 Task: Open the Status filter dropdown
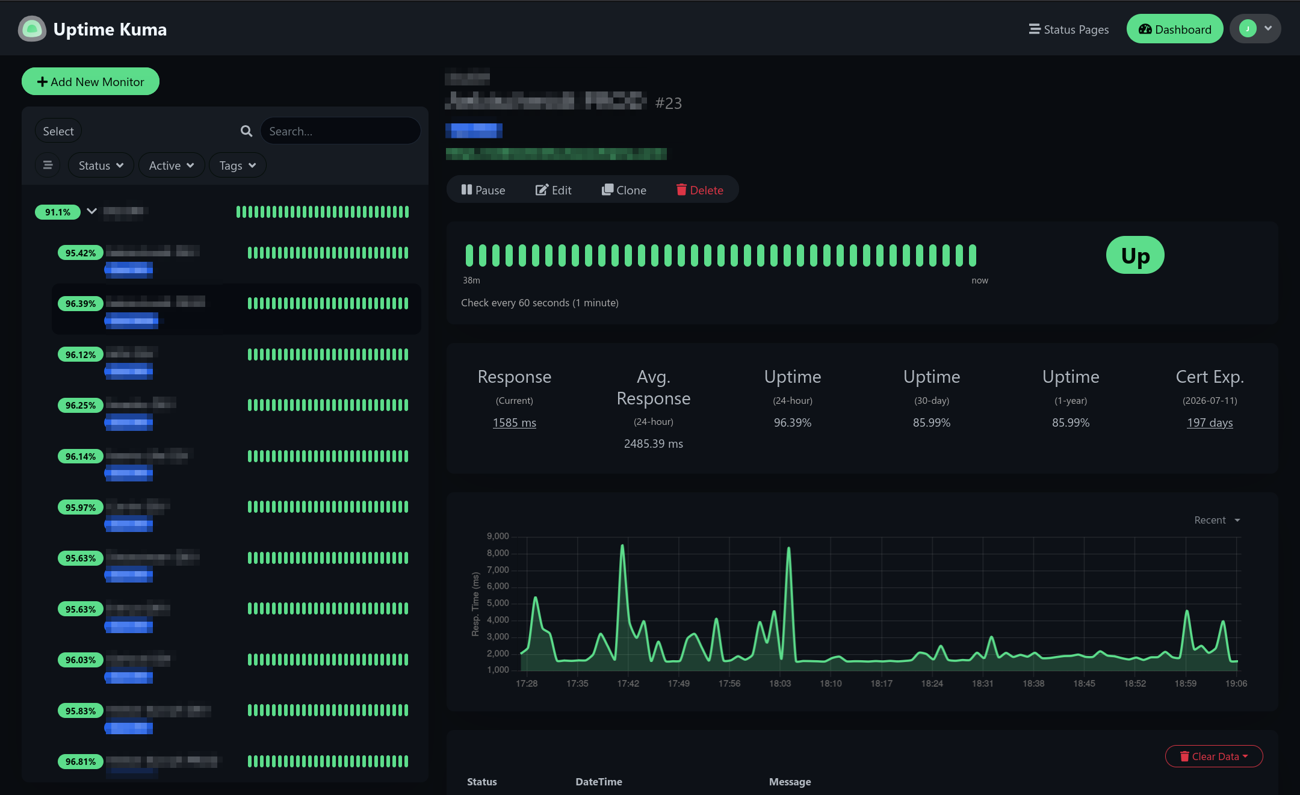[101, 165]
